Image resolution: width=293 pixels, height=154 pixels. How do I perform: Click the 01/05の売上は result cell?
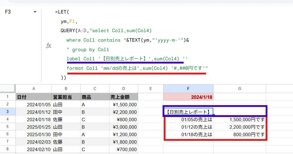(x=188, y=119)
